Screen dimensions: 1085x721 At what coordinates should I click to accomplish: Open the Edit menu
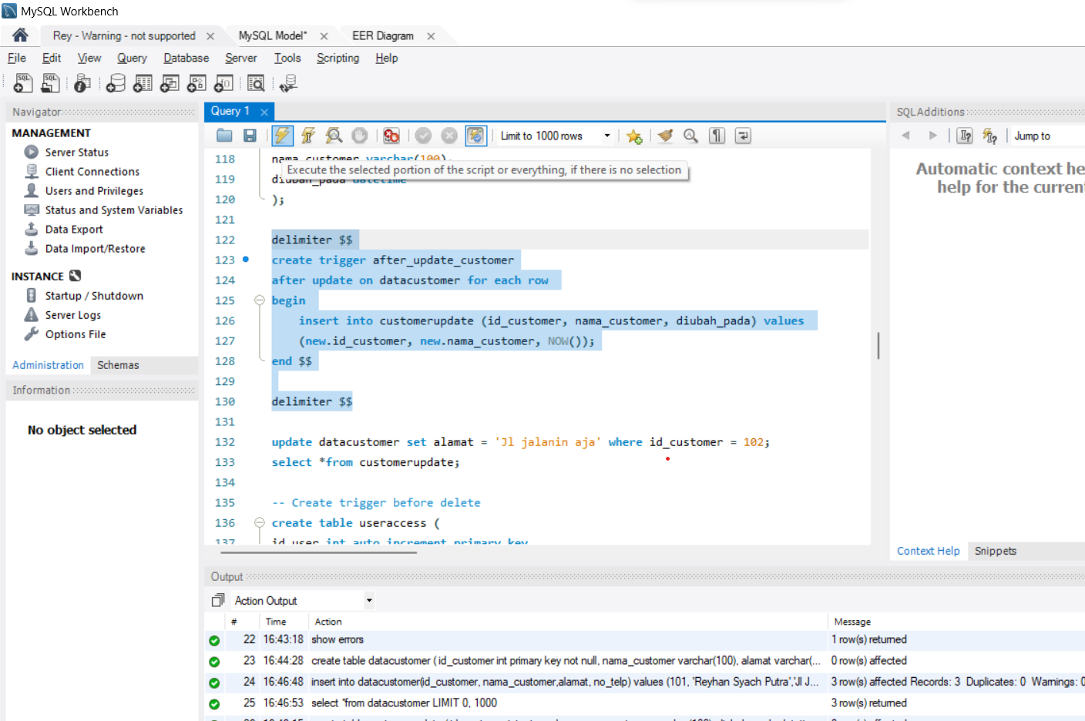click(52, 58)
